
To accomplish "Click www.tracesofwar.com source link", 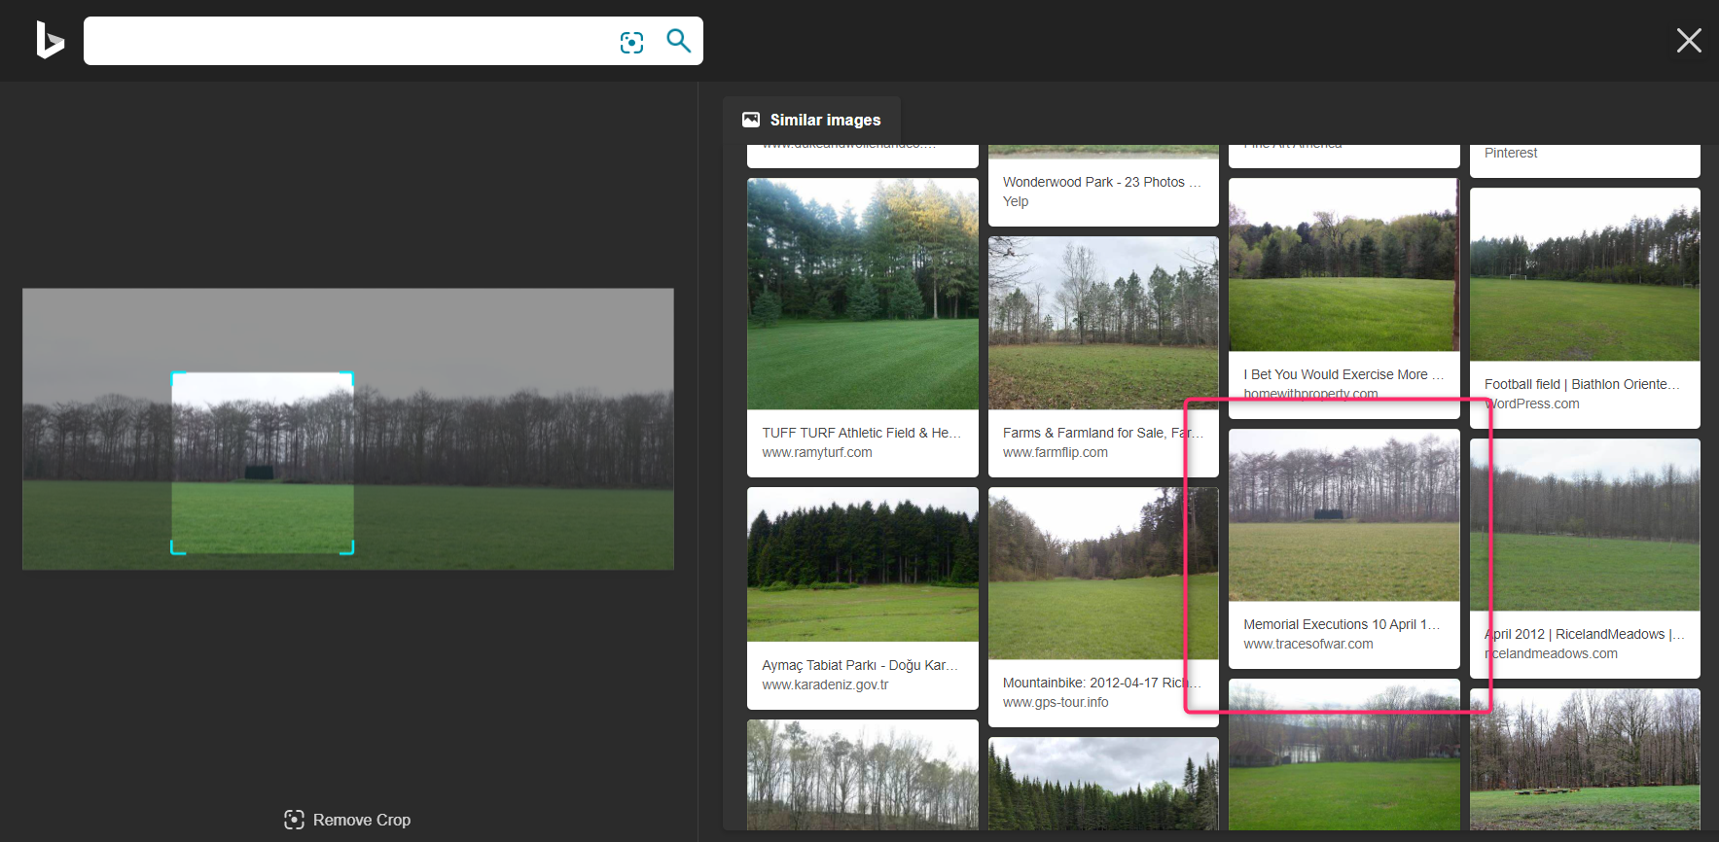I will [1307, 644].
